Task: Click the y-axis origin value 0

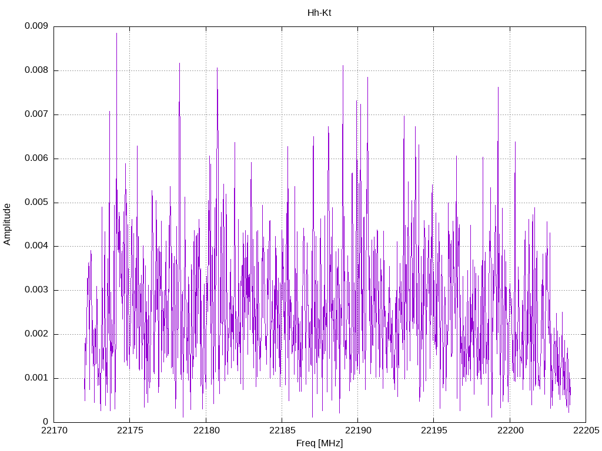Action: click(45, 422)
